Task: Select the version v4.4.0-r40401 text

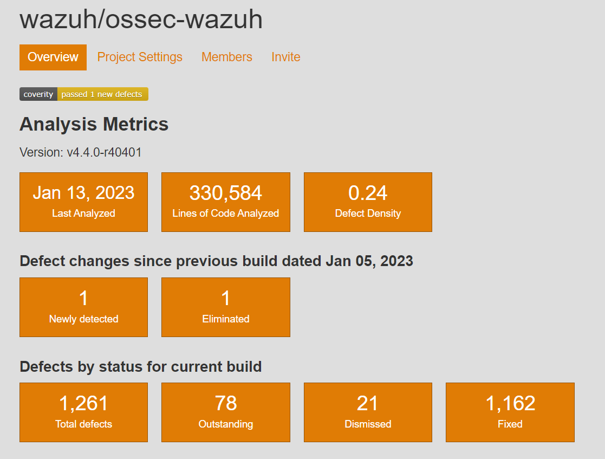Action: [80, 152]
